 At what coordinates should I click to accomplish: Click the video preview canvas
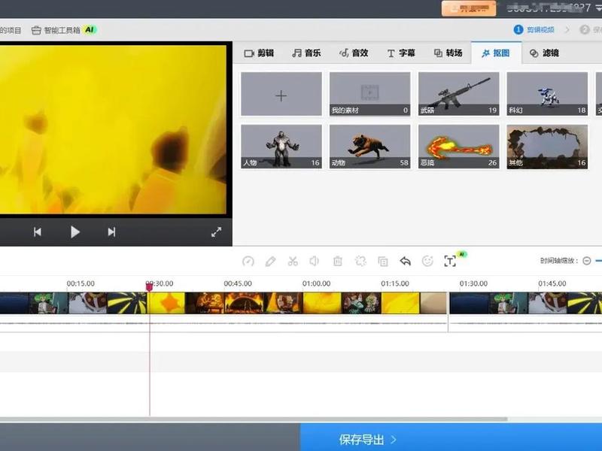point(113,129)
